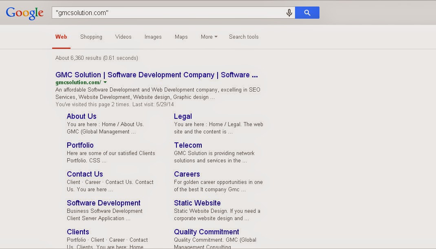This screenshot has height=249, width=436.
Task: Switch to the Shopping tab
Action: pos(91,37)
